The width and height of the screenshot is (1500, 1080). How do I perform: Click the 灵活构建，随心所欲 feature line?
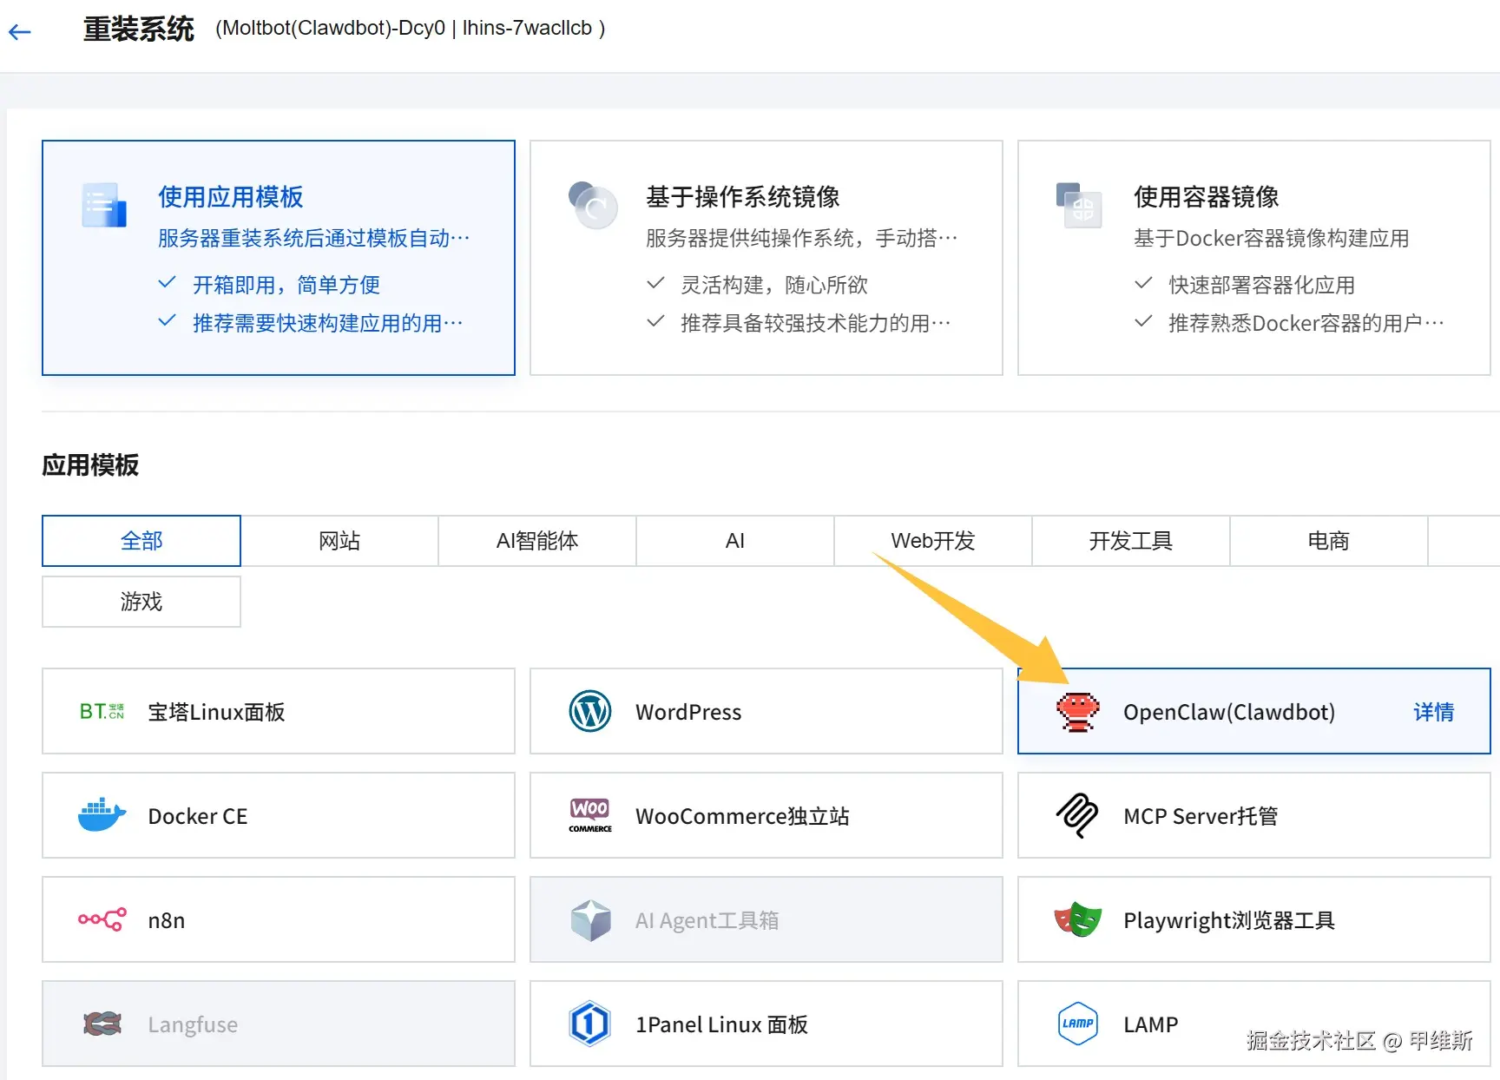pyautogui.click(x=774, y=285)
